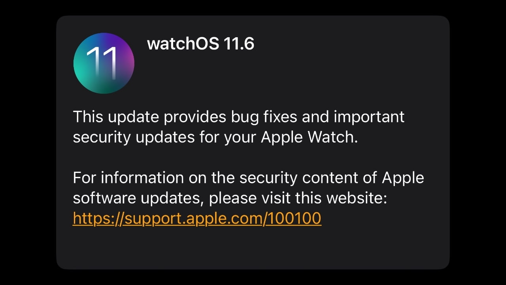Select the watchOS 11.6 title
The height and width of the screenshot is (285, 506).
pyautogui.click(x=200, y=44)
